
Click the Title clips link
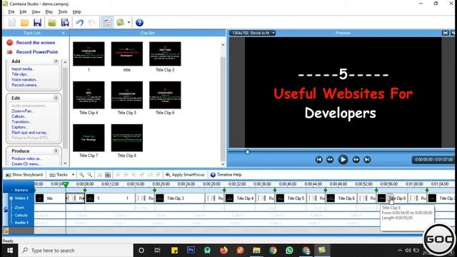[x=20, y=74]
